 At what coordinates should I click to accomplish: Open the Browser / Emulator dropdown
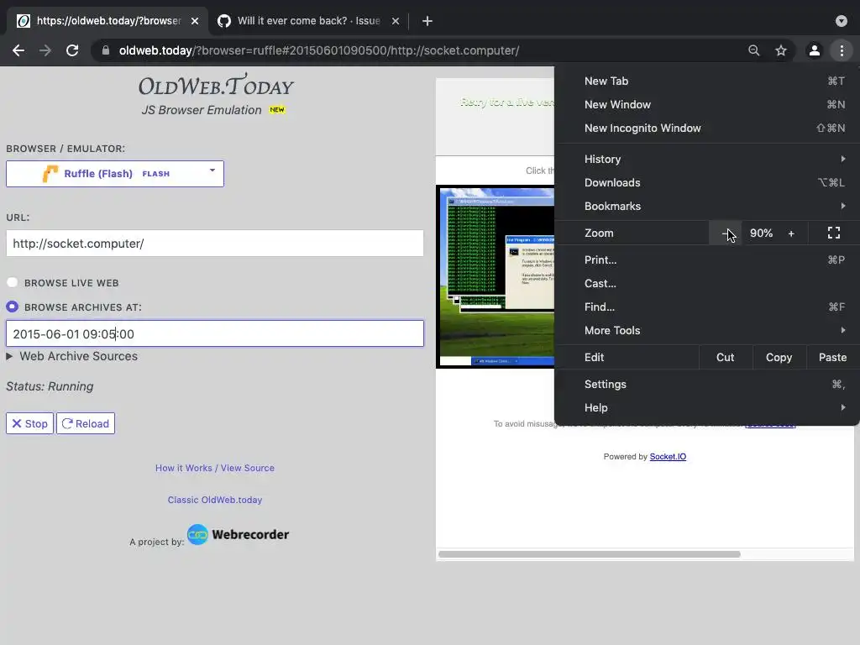coord(114,173)
